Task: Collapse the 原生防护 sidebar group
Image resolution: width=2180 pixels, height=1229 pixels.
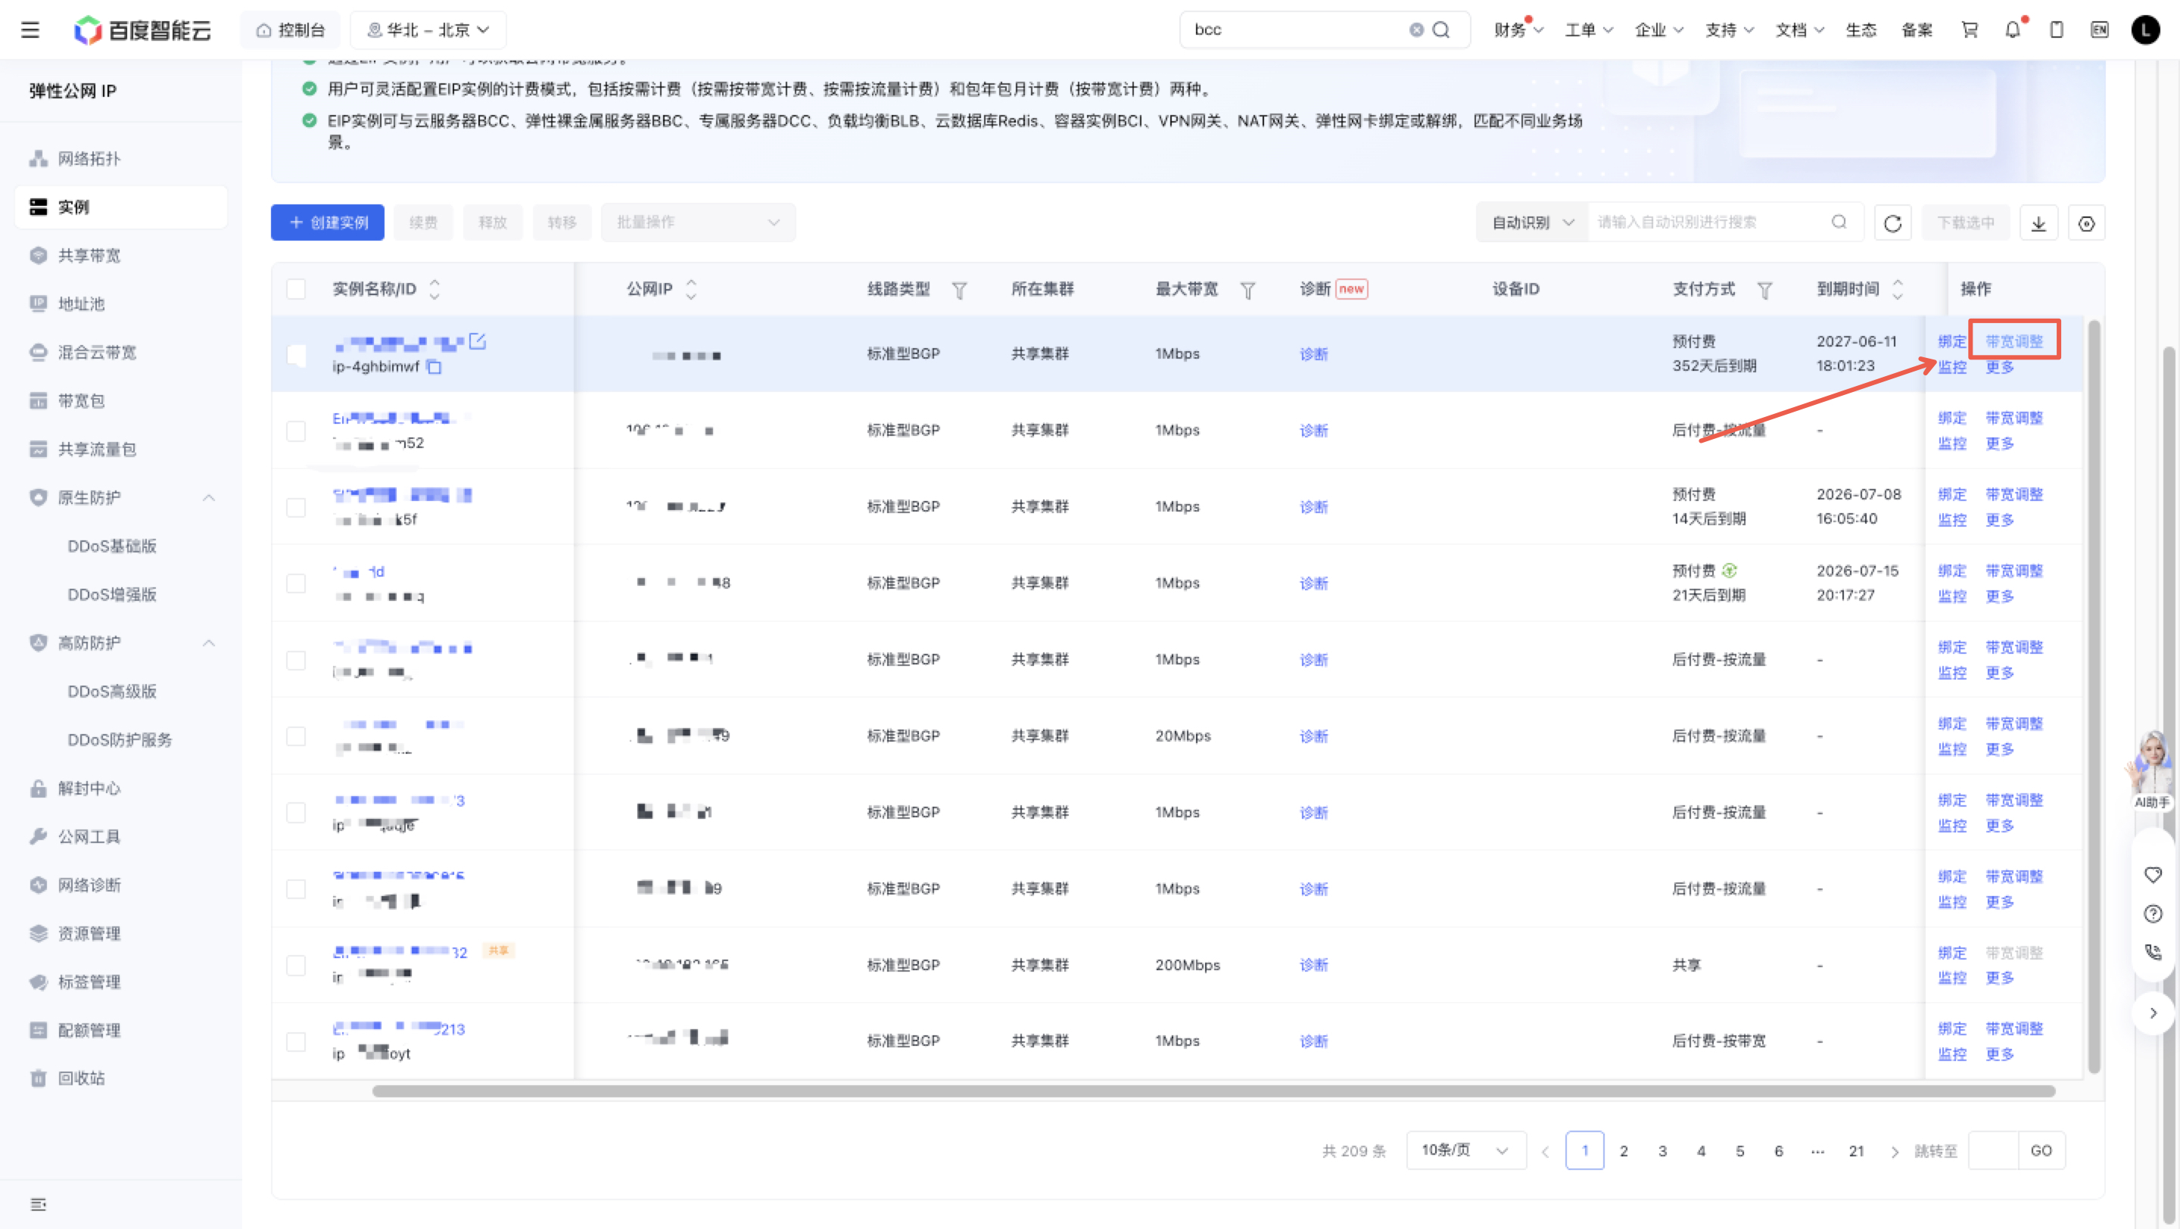Action: [x=208, y=497]
